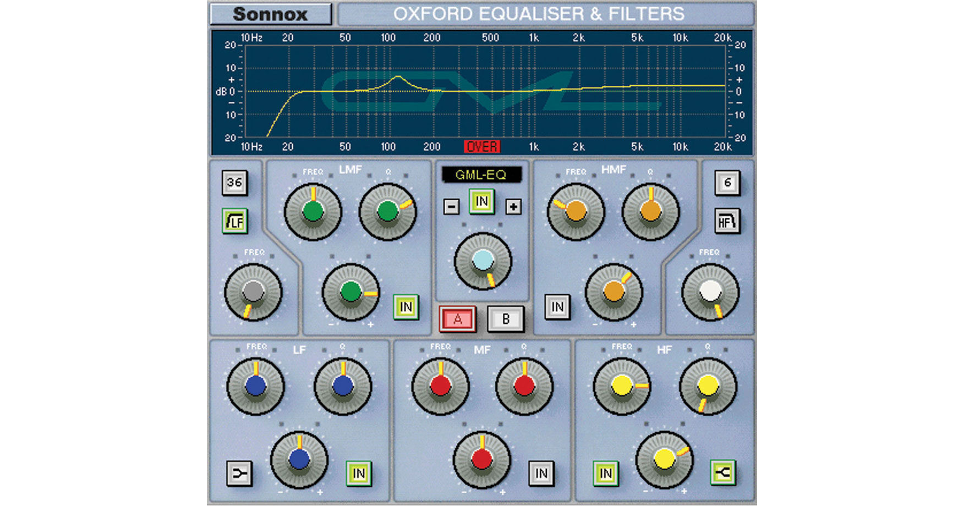Image resolution: width=964 pixels, height=506 pixels.
Task: Toggle the LF band IN button
Action: (x=359, y=474)
